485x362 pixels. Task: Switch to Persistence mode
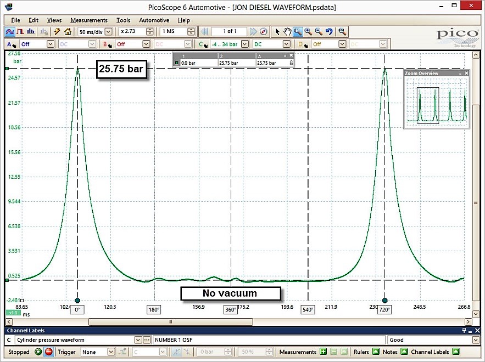coord(20,31)
